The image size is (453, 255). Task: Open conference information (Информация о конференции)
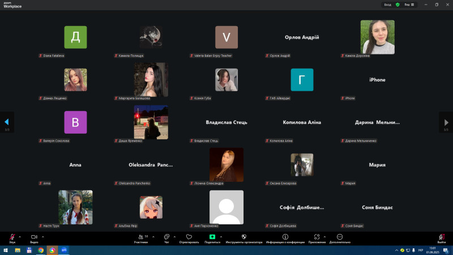pos(285,237)
